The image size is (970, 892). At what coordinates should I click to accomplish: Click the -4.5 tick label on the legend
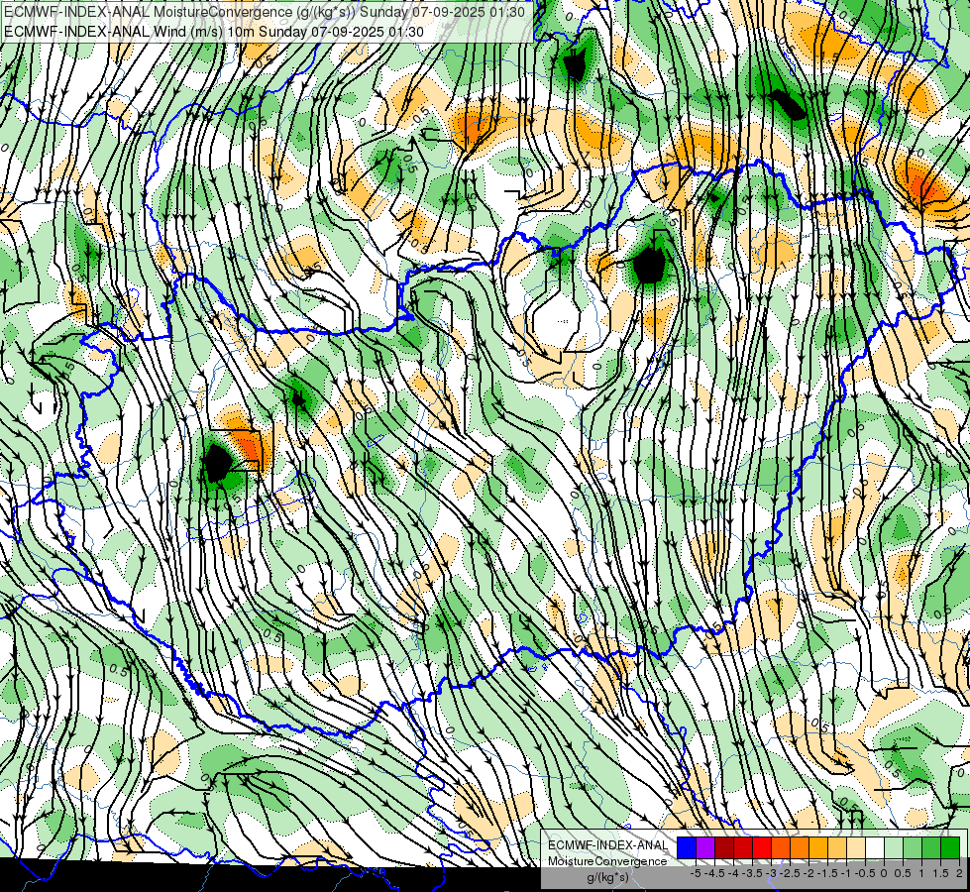point(714,873)
